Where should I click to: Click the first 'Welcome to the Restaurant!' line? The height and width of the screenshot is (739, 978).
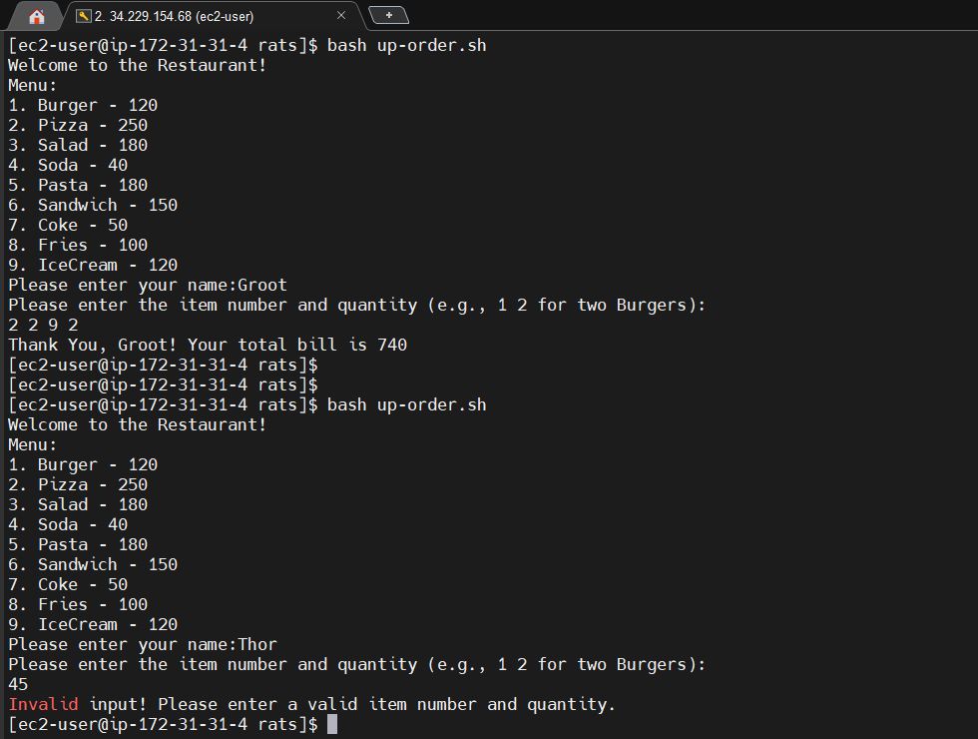pos(138,66)
